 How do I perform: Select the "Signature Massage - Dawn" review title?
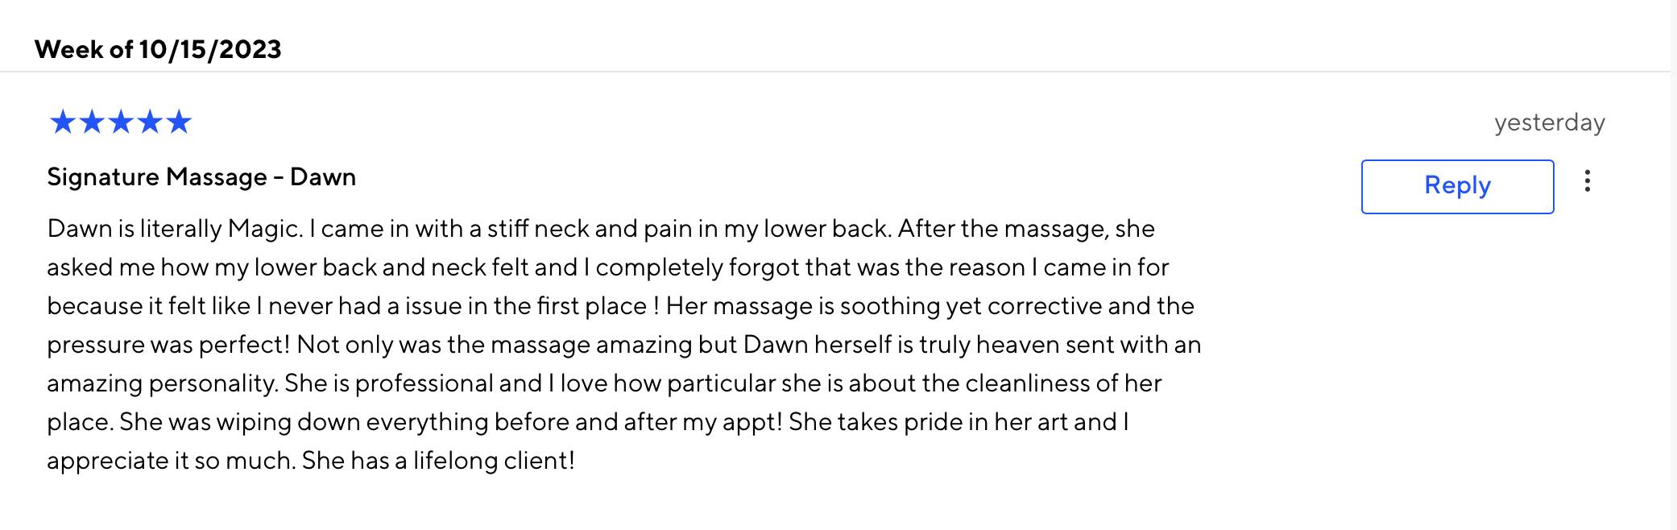201,177
